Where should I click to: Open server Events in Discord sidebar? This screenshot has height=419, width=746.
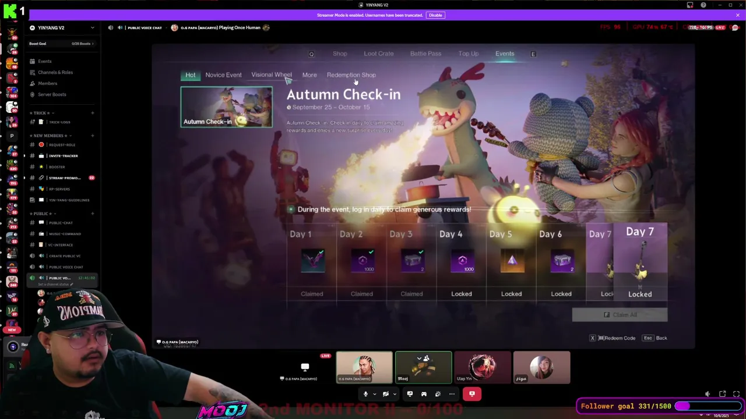(x=45, y=61)
